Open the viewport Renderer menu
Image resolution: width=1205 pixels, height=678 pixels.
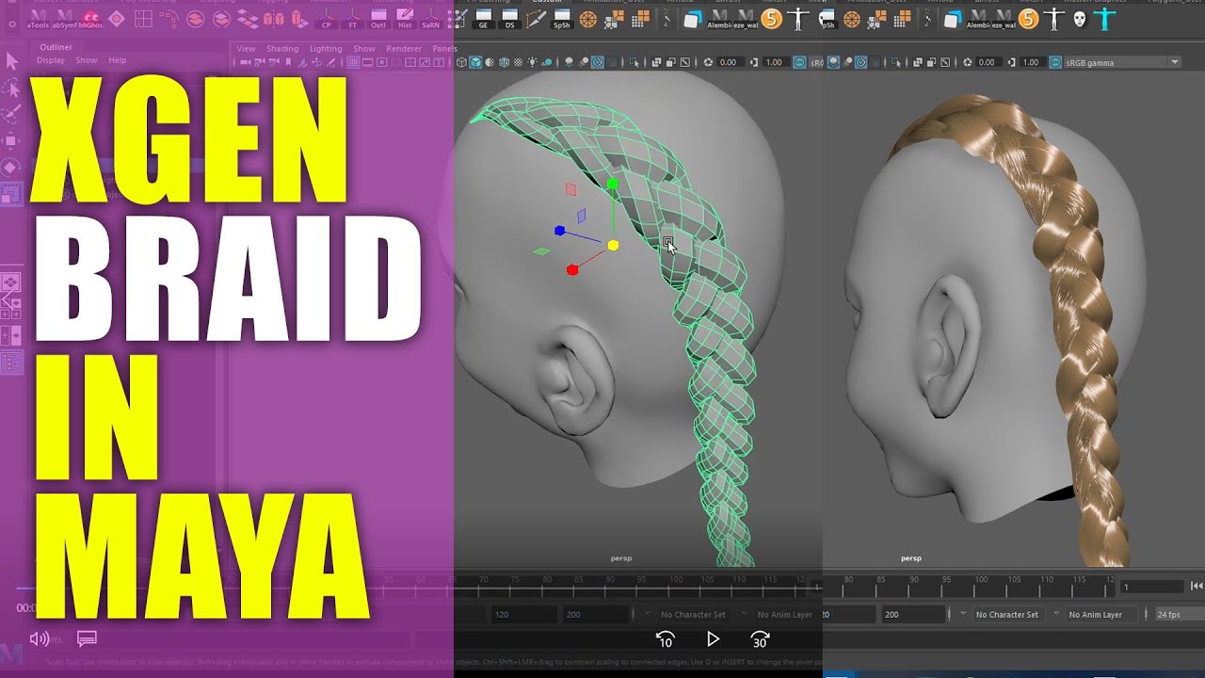click(x=404, y=48)
